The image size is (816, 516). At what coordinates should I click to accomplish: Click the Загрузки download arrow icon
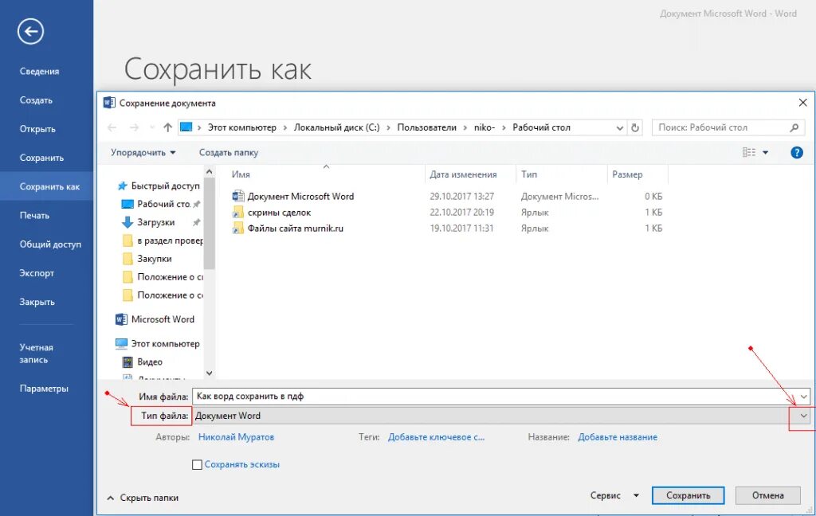(127, 222)
